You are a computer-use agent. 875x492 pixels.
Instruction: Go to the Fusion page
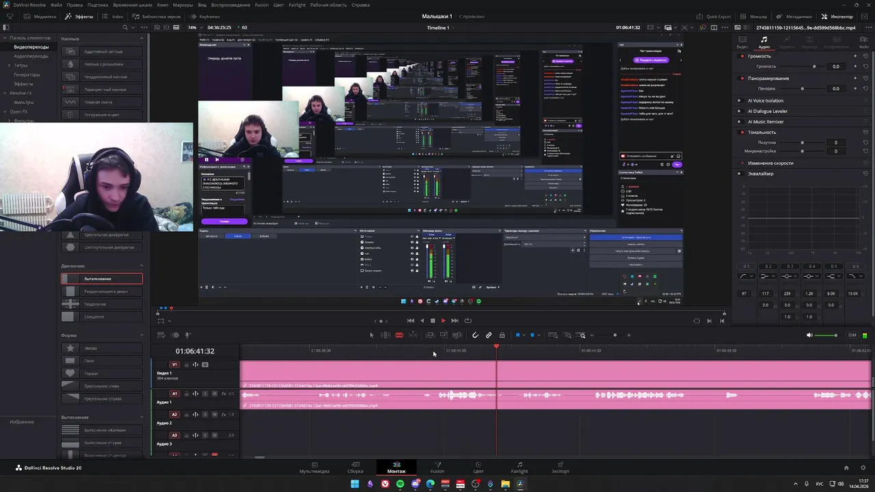pos(437,467)
